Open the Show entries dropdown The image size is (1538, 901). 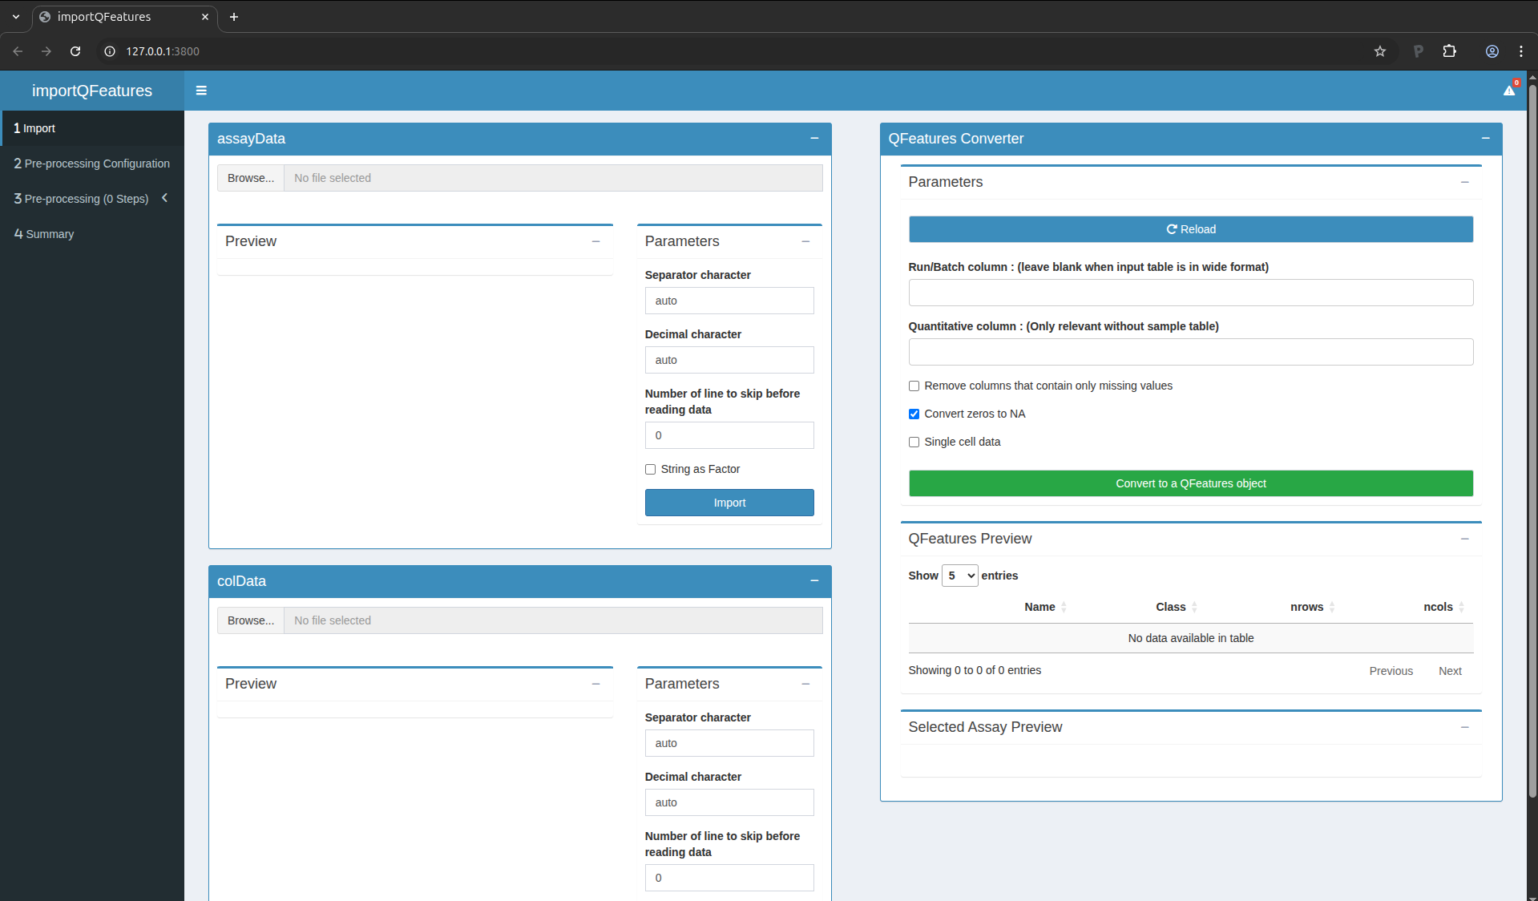point(960,576)
